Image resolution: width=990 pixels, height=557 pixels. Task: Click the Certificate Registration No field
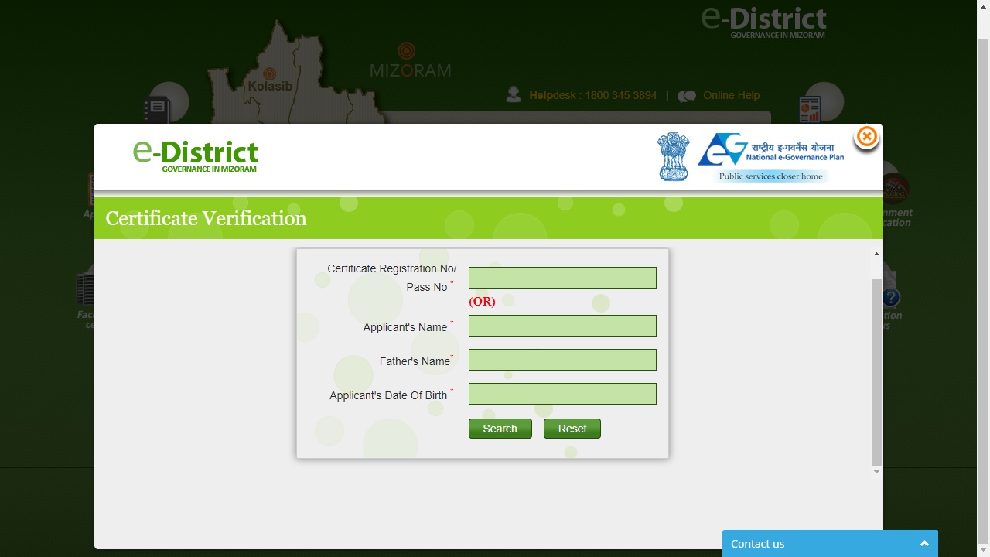[x=562, y=277]
